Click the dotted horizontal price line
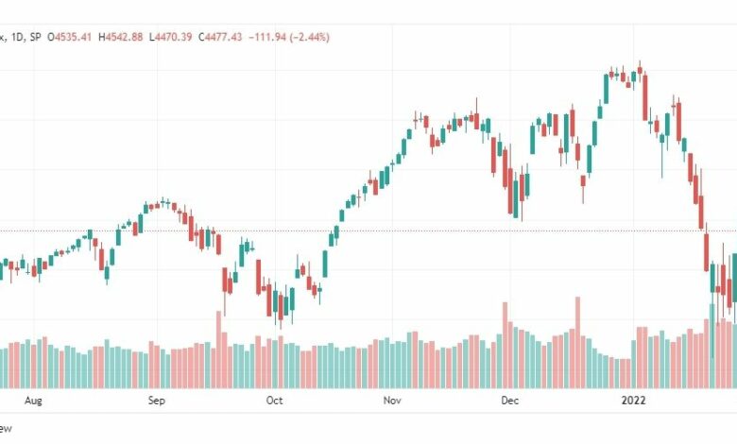 (368, 231)
